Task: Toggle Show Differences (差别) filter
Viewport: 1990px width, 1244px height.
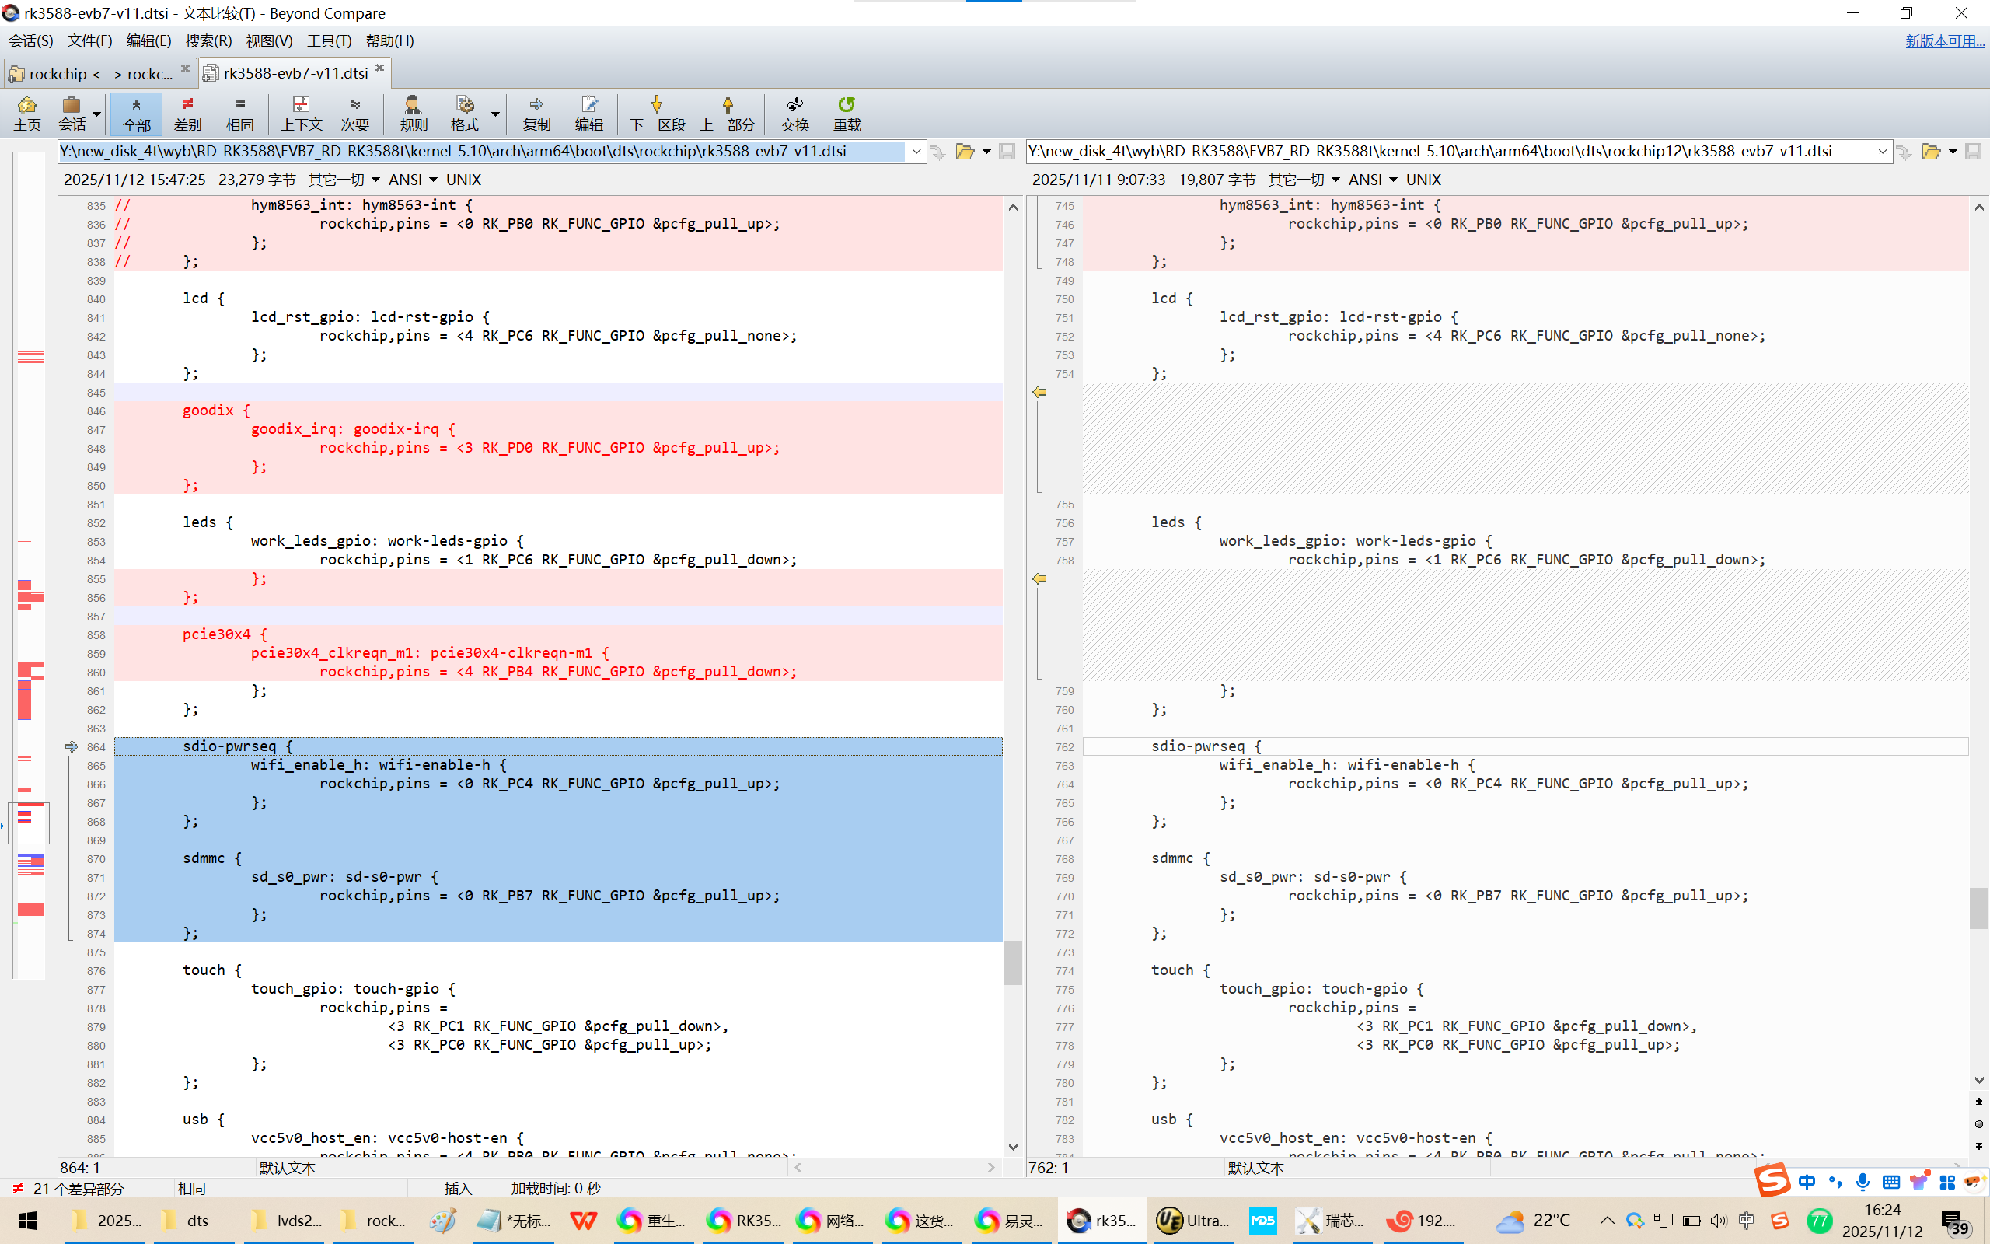Action: tap(187, 113)
